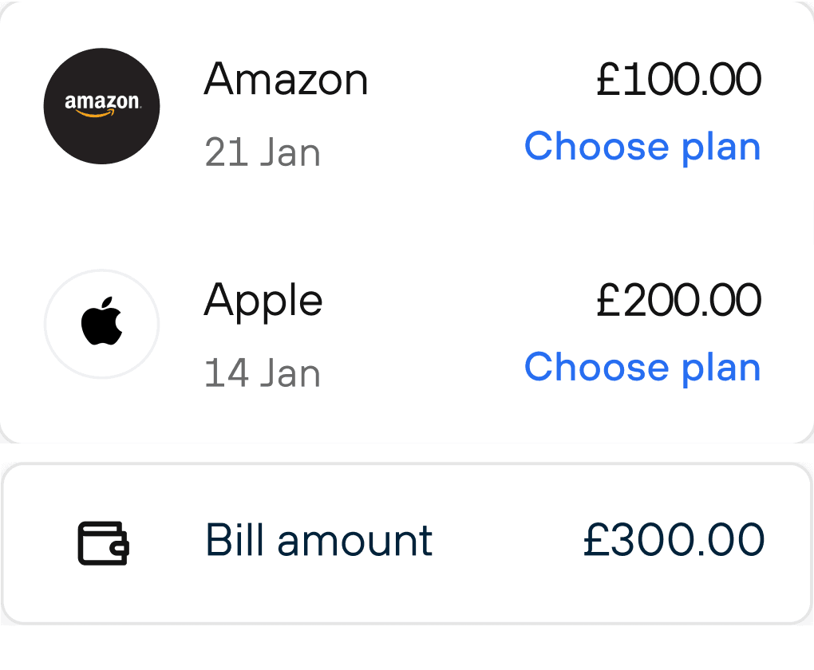Viewport: 814px width, 670px height.
Task: Click the 21 Jan transaction date
Action: coord(263,152)
